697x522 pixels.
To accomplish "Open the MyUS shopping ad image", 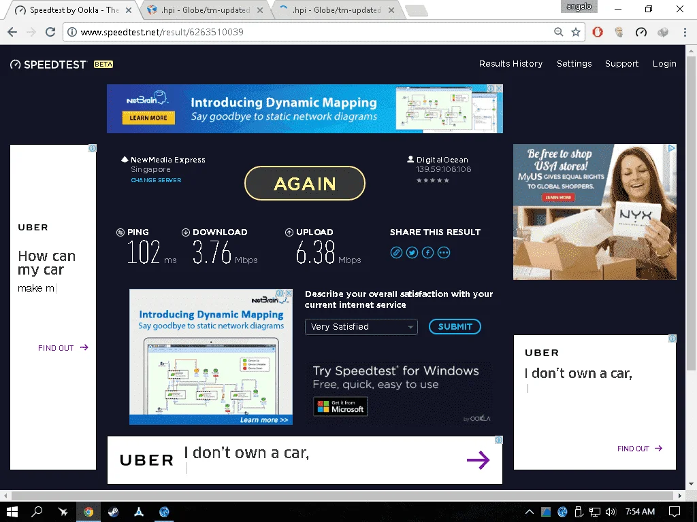I will pyautogui.click(x=595, y=212).
